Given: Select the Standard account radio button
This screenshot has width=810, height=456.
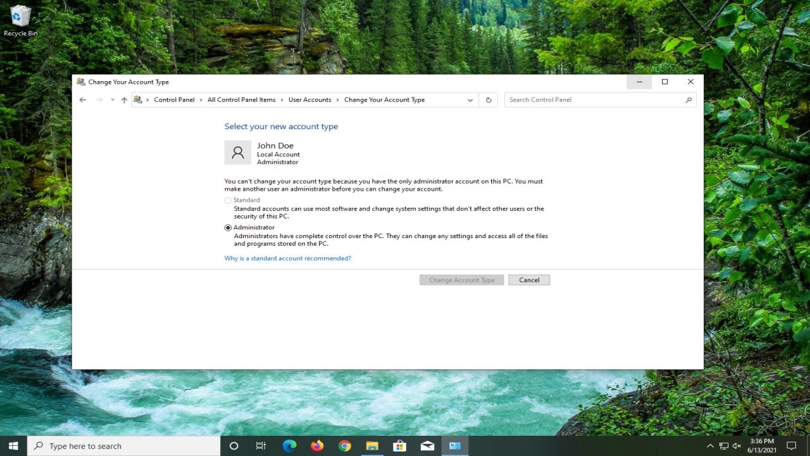Looking at the screenshot, I should tap(228, 200).
